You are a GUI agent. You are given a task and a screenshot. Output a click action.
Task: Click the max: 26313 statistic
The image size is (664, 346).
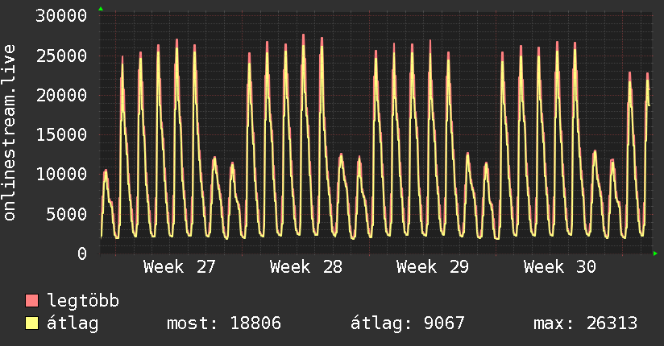point(585,323)
